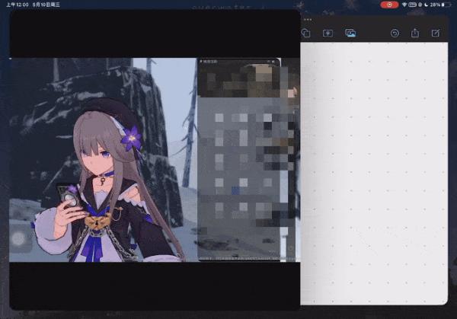457x319 pixels.
Task: Open the insert image tool
Action: click(x=350, y=33)
